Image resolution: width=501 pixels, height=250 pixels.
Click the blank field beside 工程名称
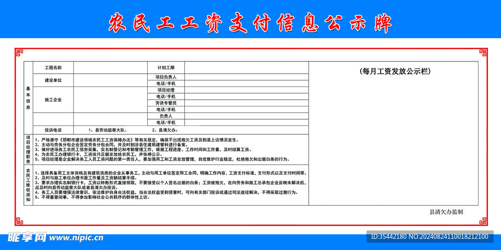[x=111, y=67]
